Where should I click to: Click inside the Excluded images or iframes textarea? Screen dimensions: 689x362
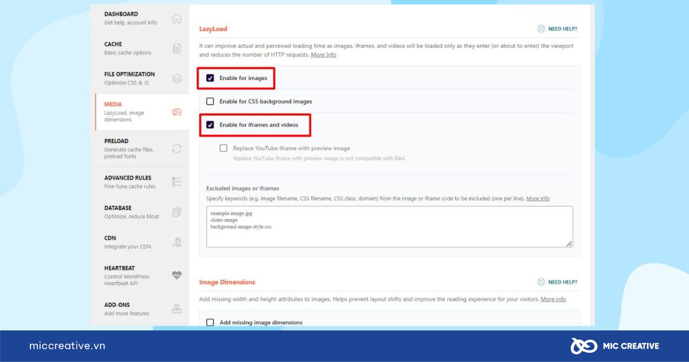click(390, 227)
